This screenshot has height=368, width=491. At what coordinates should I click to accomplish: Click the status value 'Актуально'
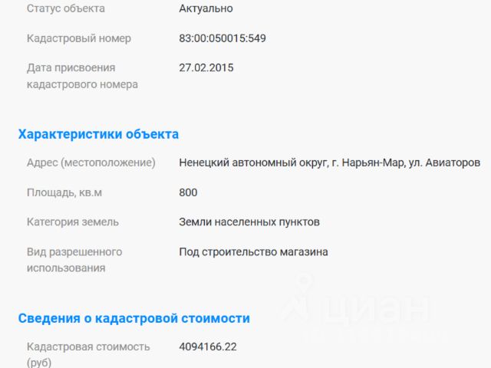[x=206, y=8]
